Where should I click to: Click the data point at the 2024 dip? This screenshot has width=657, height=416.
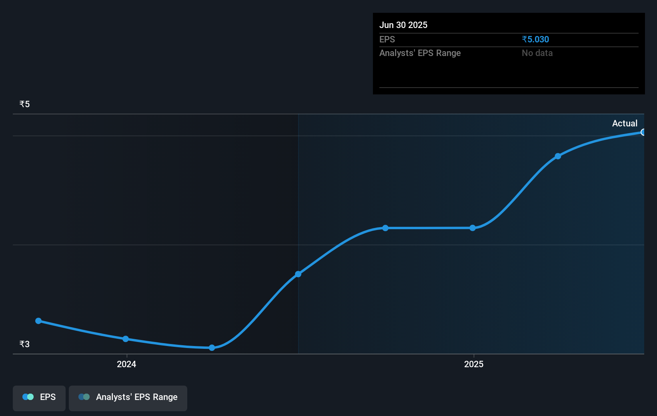pos(212,348)
